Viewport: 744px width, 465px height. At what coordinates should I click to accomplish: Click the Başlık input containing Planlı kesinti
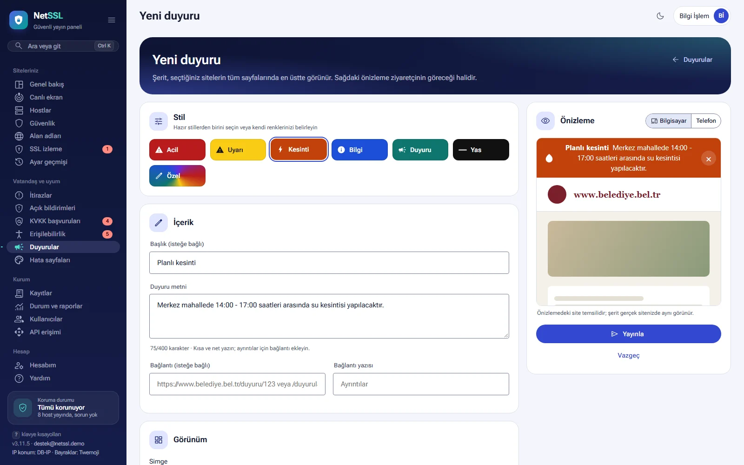click(329, 263)
